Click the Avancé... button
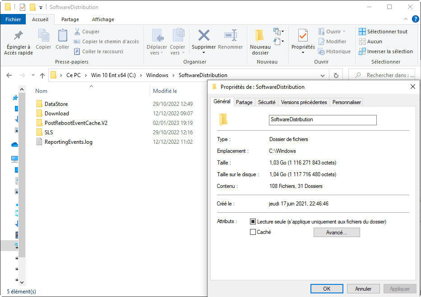This screenshot has height=297, width=421. point(337,233)
